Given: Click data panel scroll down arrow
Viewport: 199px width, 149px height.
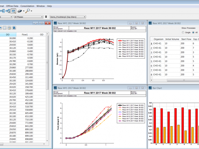Looking at the screenshot, I should coord(47,141).
